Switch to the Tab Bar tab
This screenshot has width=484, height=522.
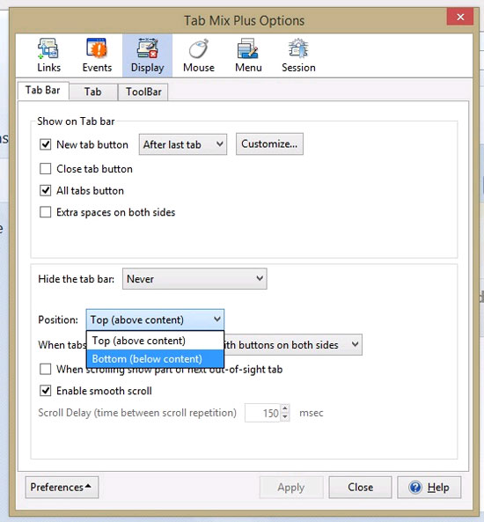pyautogui.click(x=43, y=90)
